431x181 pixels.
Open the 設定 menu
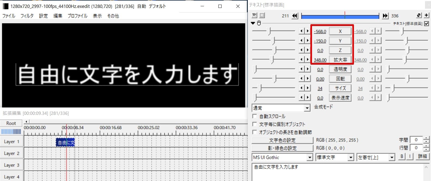(43, 16)
